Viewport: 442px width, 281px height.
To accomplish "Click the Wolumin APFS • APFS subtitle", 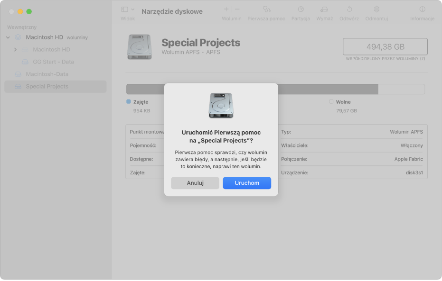I will pyautogui.click(x=191, y=52).
